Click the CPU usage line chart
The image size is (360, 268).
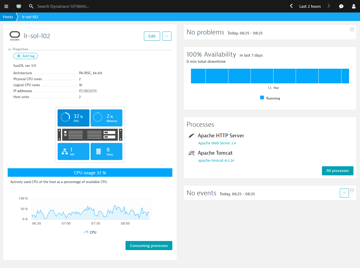pos(91,209)
